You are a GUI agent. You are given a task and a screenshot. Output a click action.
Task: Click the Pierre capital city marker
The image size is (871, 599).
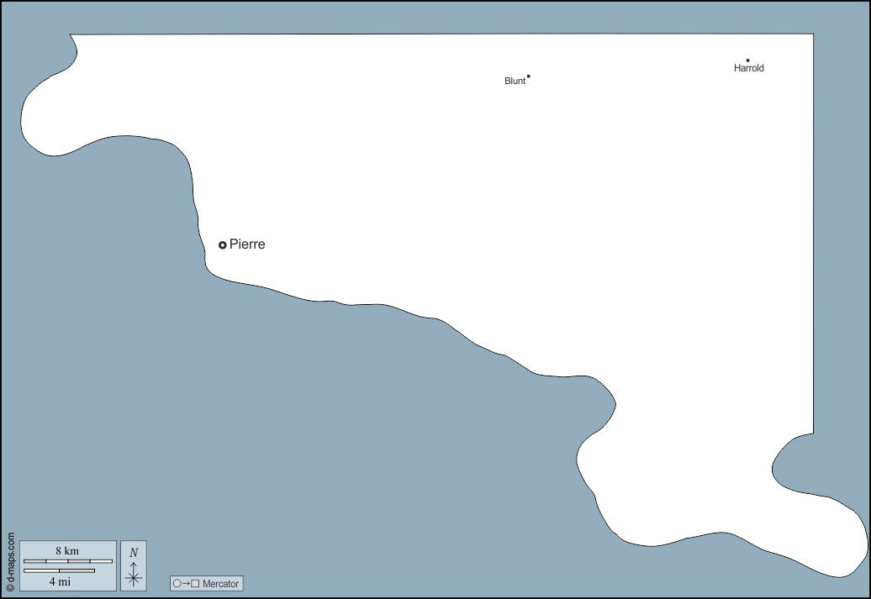pyautogui.click(x=223, y=244)
